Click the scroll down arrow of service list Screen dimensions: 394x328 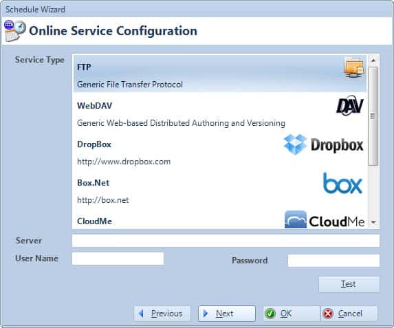point(373,222)
